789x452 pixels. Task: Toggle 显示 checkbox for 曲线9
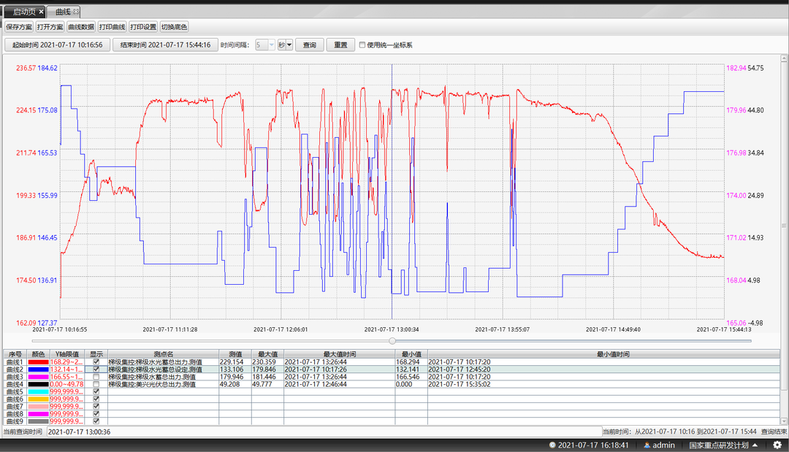(x=96, y=421)
